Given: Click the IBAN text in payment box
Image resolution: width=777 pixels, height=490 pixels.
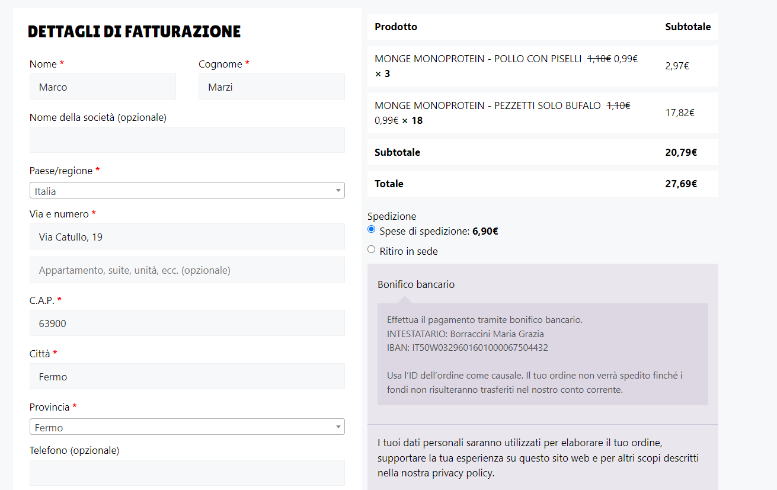Looking at the screenshot, I should click(x=468, y=347).
